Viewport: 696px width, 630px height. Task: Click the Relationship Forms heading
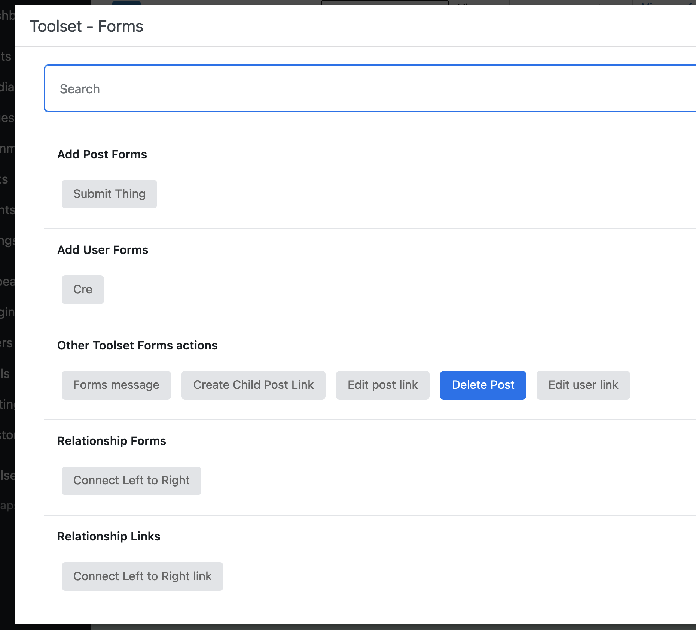point(112,441)
